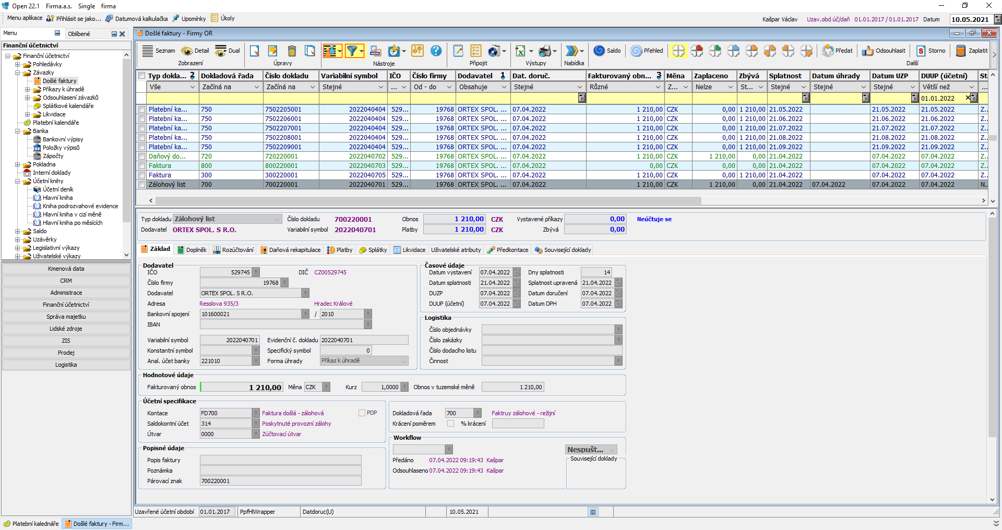
Task: Switch to the Doplněk tab
Action: coord(192,250)
